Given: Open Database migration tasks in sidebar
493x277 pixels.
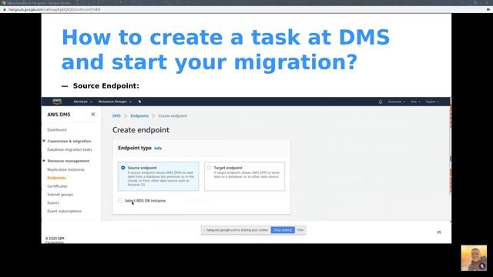Looking at the screenshot, I should pyautogui.click(x=69, y=149).
